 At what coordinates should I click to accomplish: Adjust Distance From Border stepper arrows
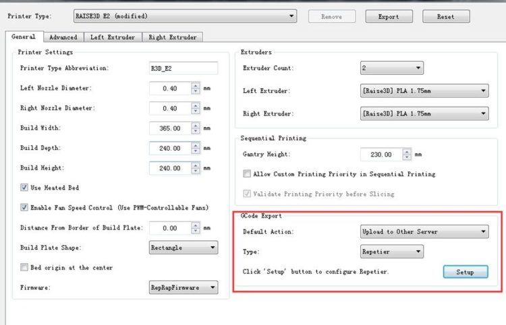(196, 228)
